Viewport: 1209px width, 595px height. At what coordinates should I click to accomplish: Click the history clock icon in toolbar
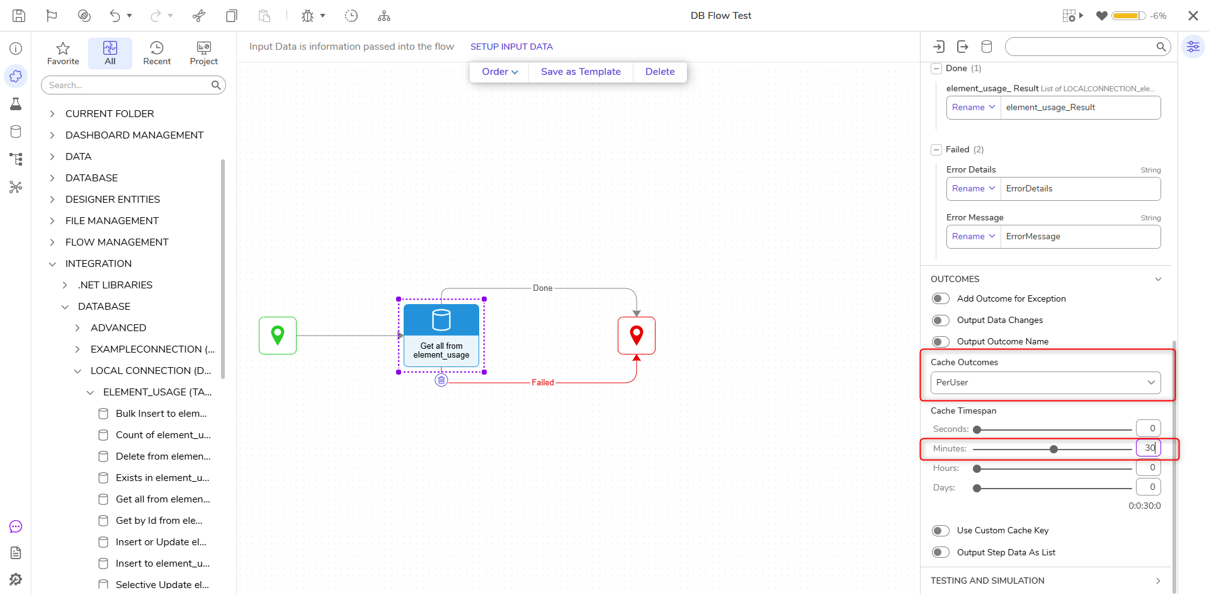(351, 16)
